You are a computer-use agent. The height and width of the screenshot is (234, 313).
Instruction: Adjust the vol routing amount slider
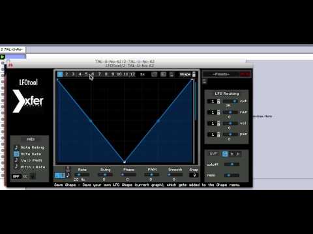click(x=230, y=123)
